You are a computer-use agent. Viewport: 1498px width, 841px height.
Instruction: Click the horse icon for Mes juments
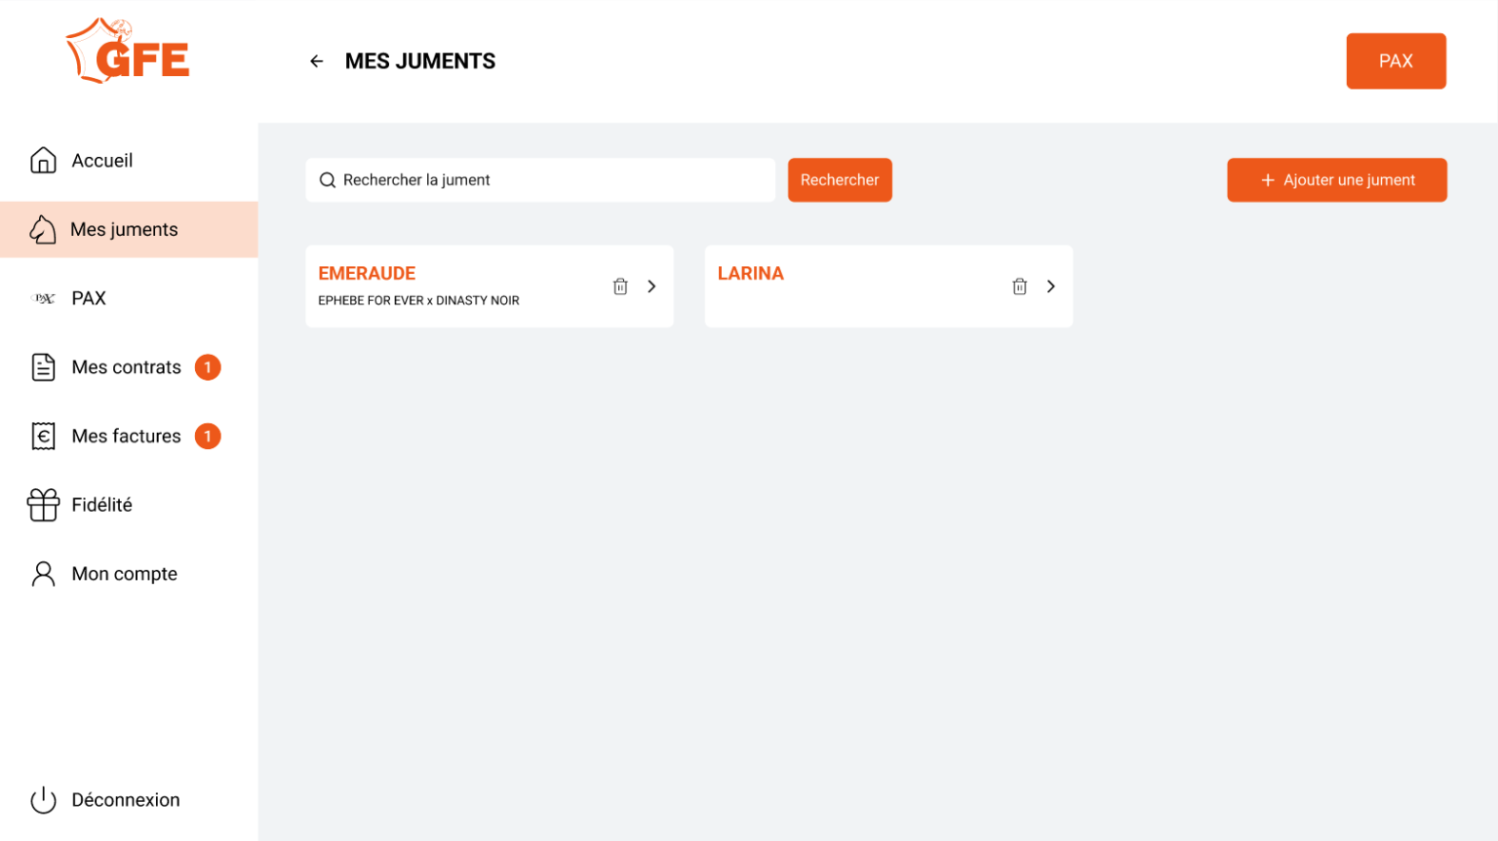pos(43,230)
